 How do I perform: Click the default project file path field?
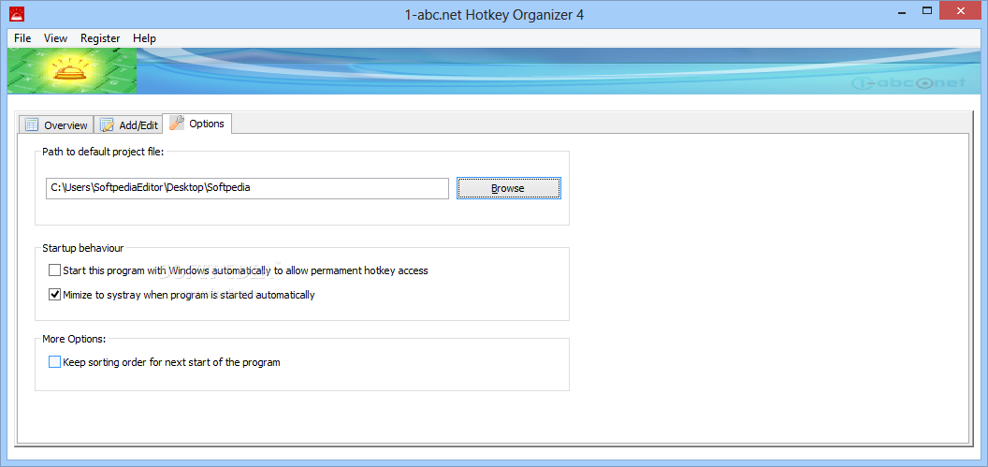pos(247,188)
